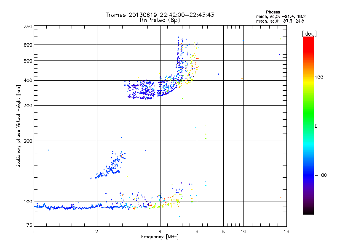Click the 'Phases' header text

pyautogui.click(x=273, y=12)
